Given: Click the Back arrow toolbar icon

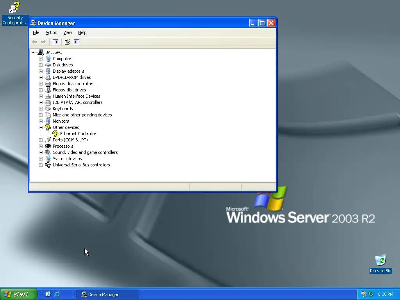Looking at the screenshot, I should 34,42.
